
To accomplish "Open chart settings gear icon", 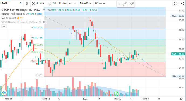I will point(181,99).
